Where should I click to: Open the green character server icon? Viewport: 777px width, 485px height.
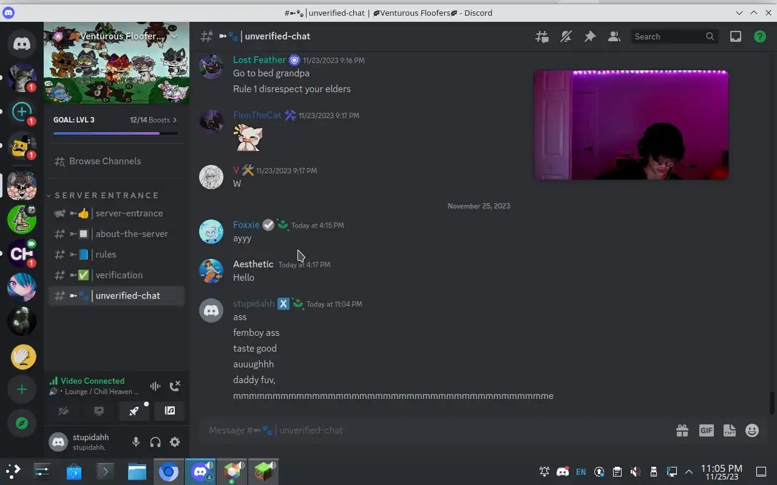tap(22, 219)
